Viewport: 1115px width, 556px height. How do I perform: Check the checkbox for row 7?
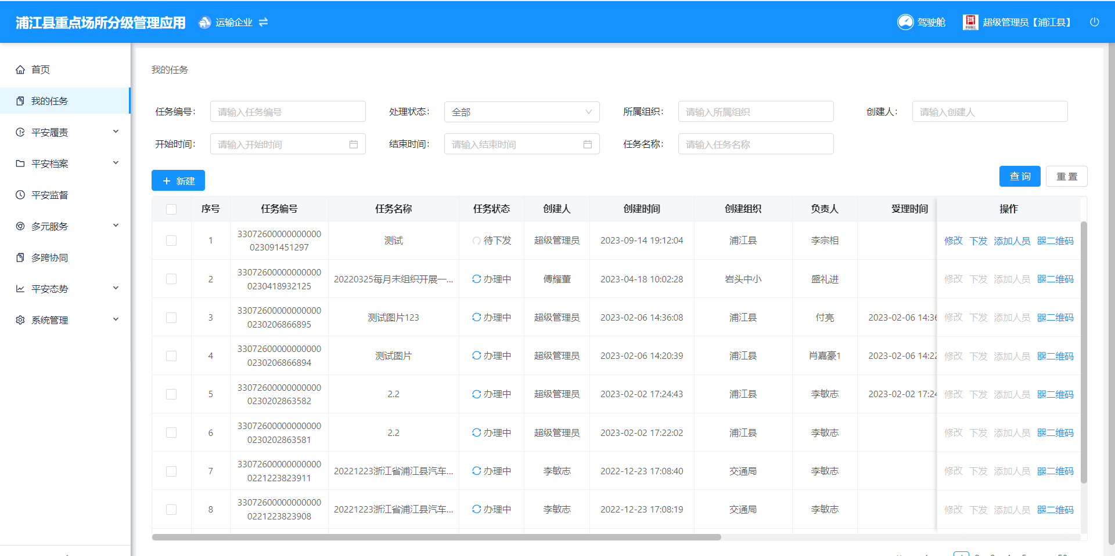[x=171, y=471]
